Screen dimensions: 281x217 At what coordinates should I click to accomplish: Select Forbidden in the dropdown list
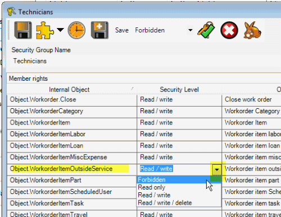pyautogui.click(x=179, y=179)
